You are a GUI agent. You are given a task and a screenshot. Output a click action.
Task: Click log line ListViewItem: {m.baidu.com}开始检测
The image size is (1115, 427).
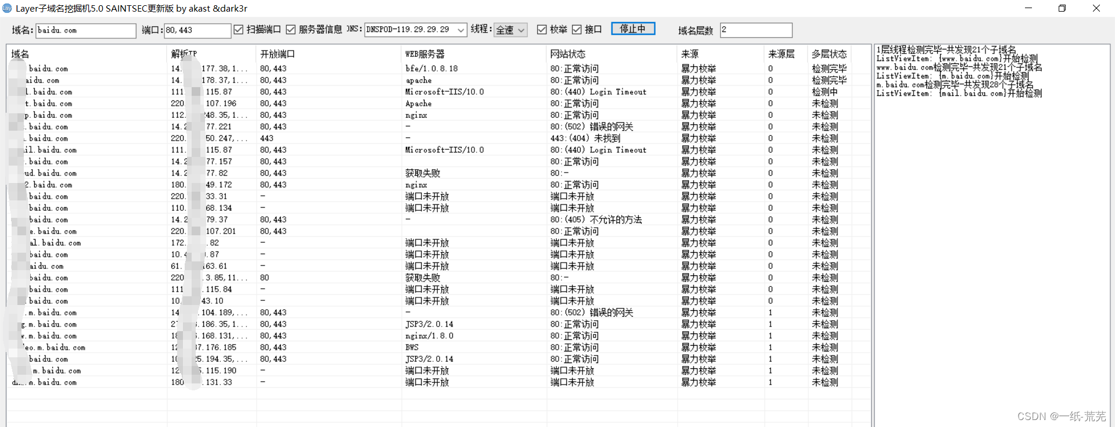952,76
